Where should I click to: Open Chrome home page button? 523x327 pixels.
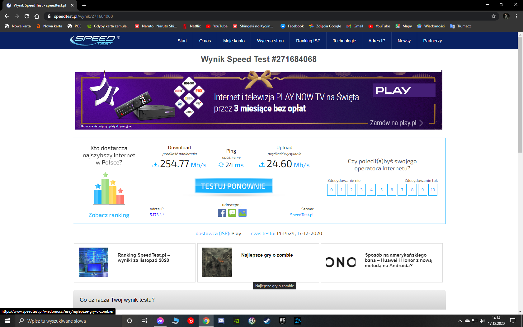37,16
